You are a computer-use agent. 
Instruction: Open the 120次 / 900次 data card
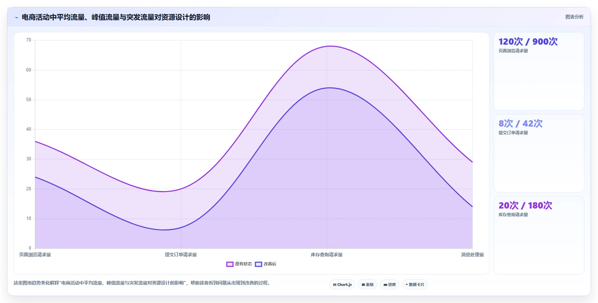539,71
